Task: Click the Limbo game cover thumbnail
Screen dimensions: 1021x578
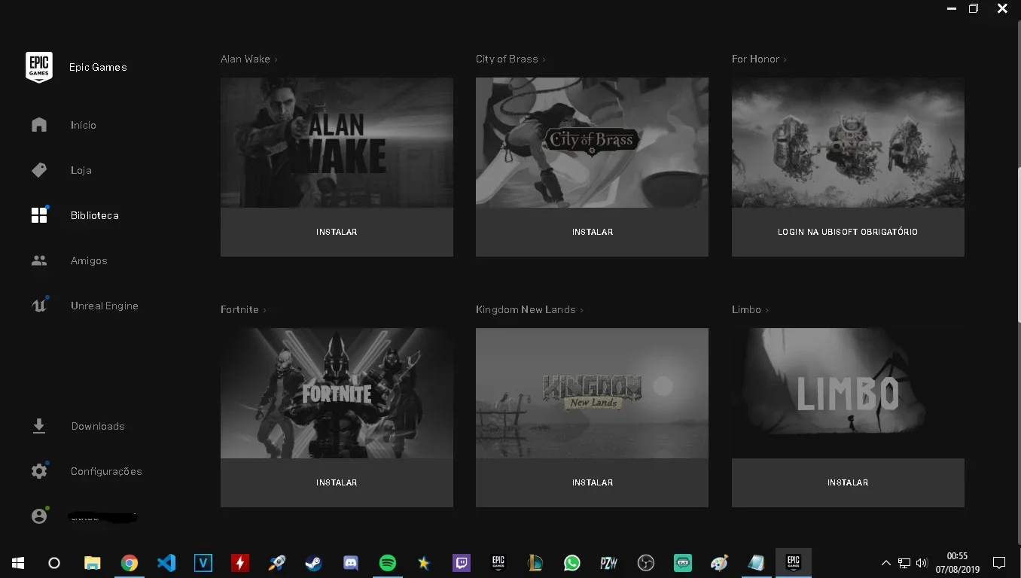Action: click(848, 393)
